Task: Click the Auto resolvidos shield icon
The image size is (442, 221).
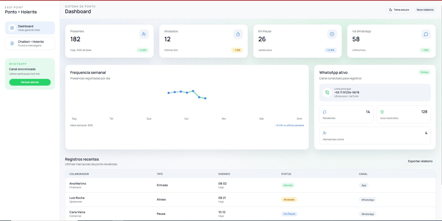Action: point(382,112)
